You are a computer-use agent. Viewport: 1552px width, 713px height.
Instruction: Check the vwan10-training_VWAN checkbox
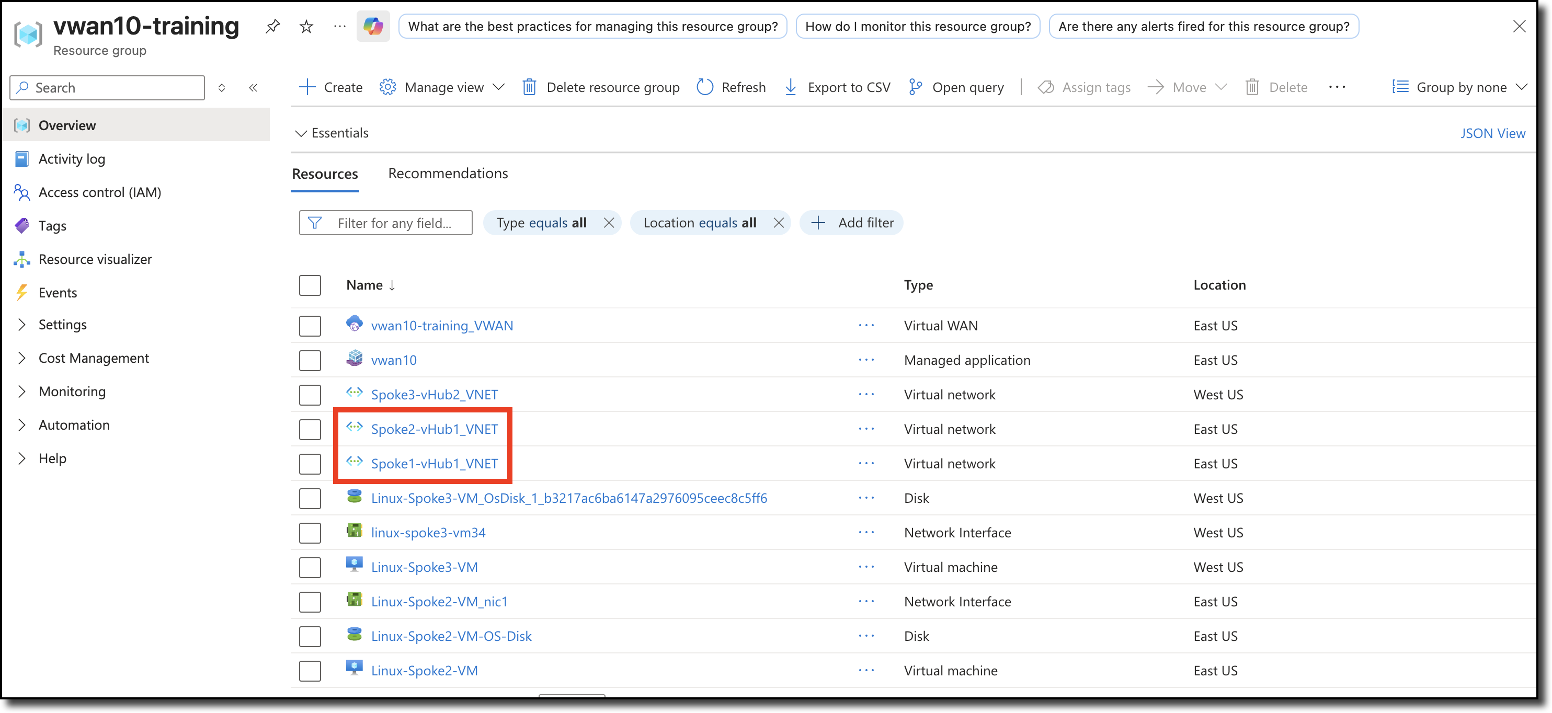click(310, 326)
